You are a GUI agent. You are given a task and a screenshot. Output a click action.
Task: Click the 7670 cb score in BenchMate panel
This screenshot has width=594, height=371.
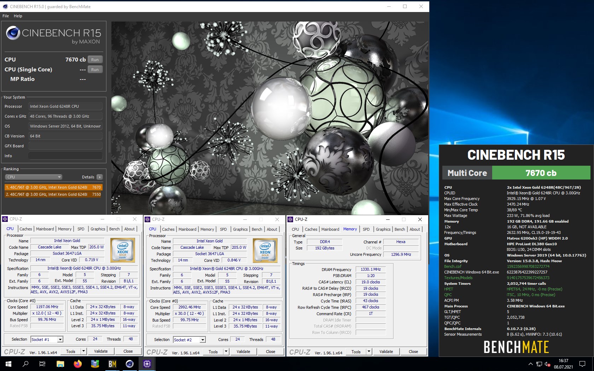541,173
